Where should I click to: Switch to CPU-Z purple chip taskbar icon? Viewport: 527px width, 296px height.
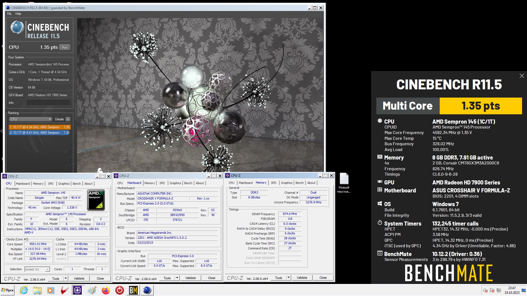point(78,290)
